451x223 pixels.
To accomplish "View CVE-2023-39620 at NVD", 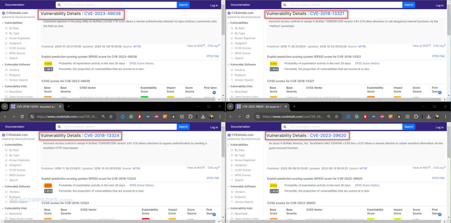I will tap(426, 168).
